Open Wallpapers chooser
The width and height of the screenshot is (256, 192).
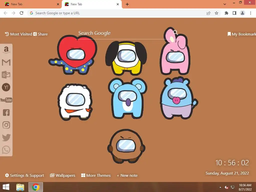(x=62, y=175)
